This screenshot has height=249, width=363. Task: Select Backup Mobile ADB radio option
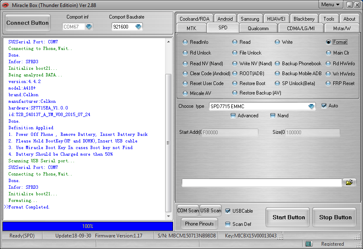point(298,74)
